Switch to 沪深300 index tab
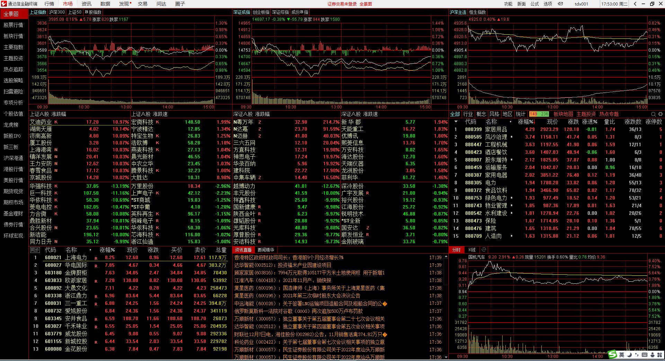This screenshot has height=361, width=665. 57,12
